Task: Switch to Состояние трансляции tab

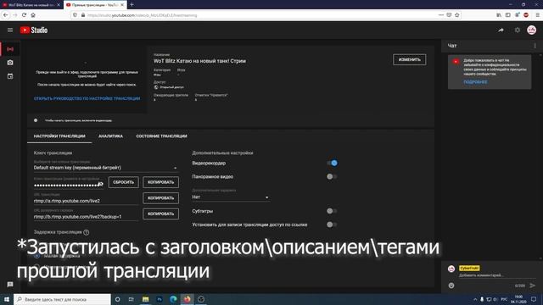Action: 161,136
